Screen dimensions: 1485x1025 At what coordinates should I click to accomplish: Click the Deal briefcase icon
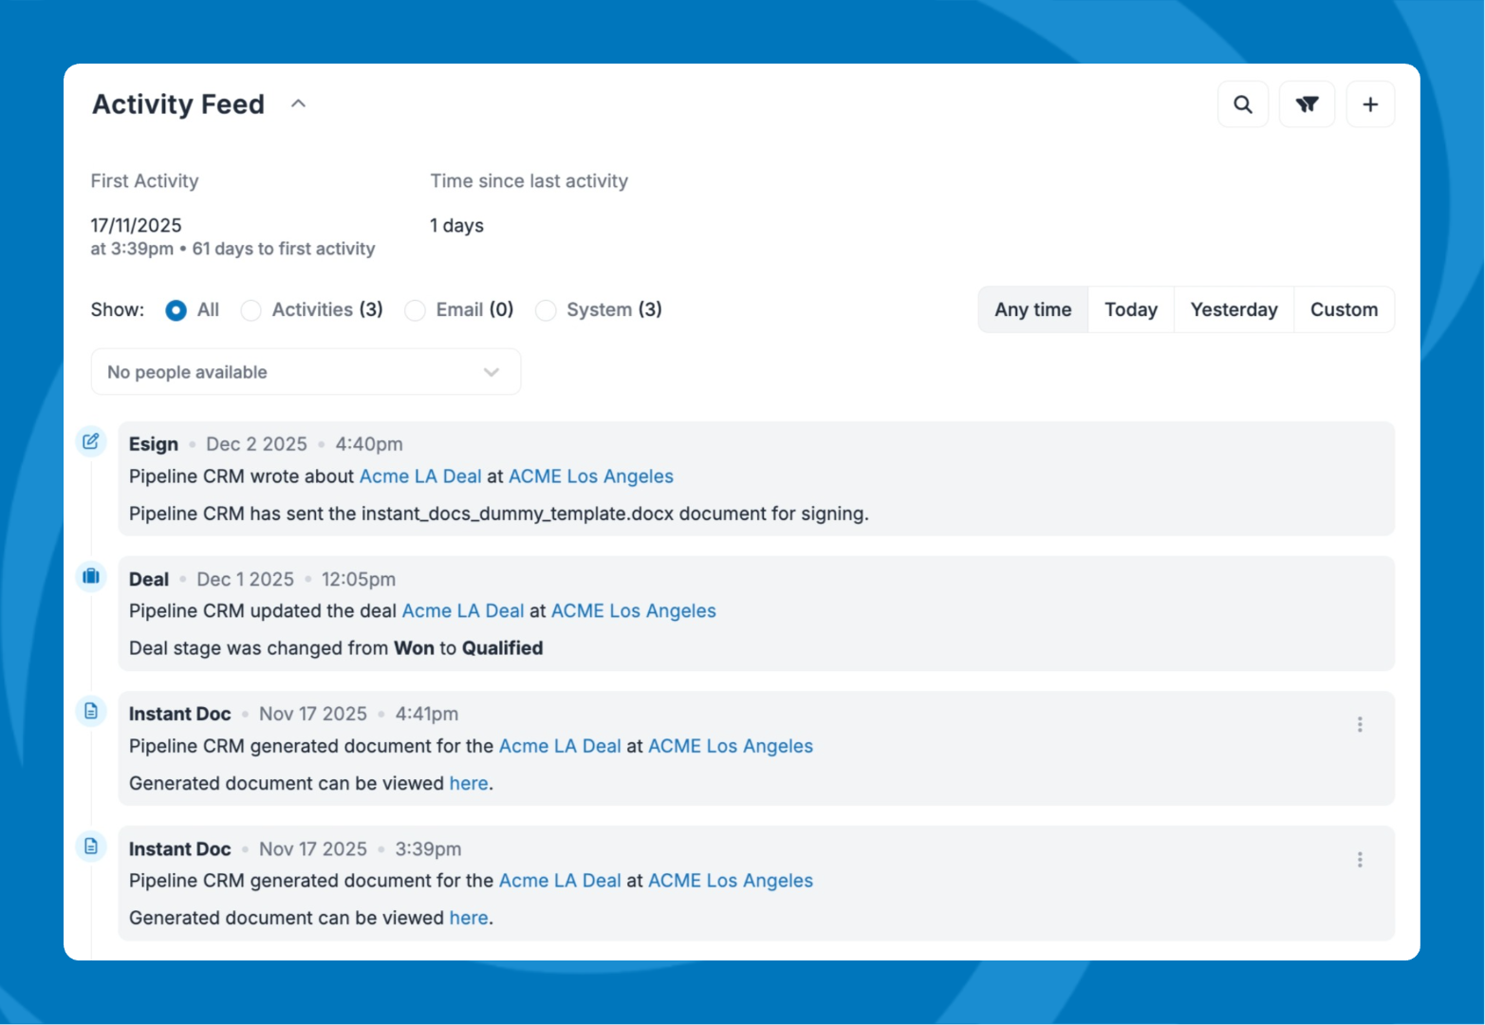coord(91,576)
